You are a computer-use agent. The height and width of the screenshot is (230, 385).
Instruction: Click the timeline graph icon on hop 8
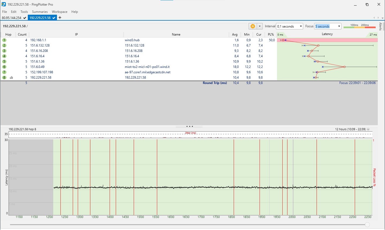11,78
